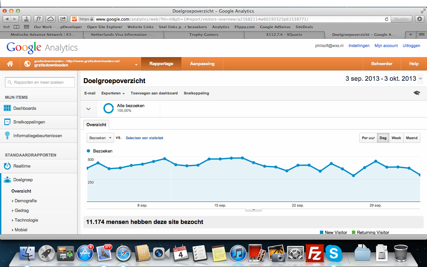
Task: Click the Rapporten en meer zoeken field
Action: point(39,82)
